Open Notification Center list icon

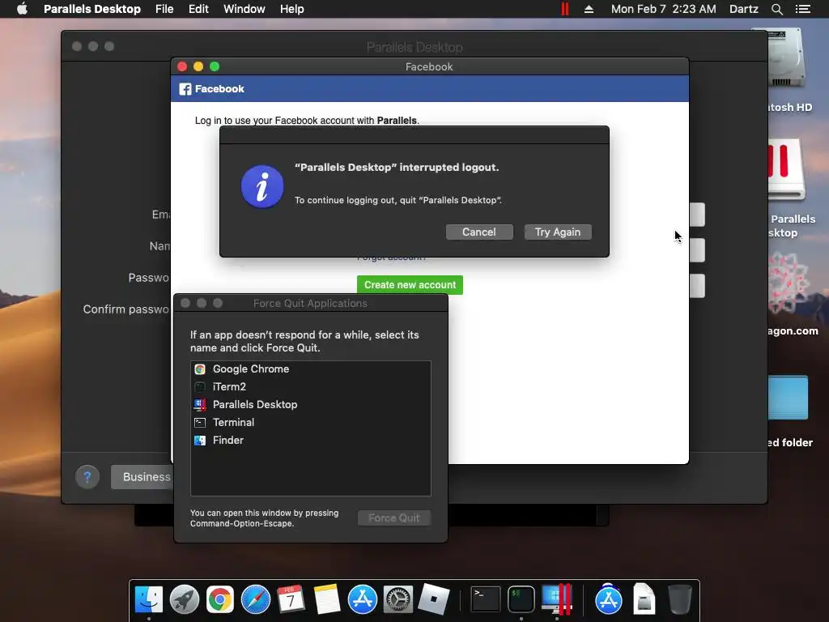[x=803, y=9]
